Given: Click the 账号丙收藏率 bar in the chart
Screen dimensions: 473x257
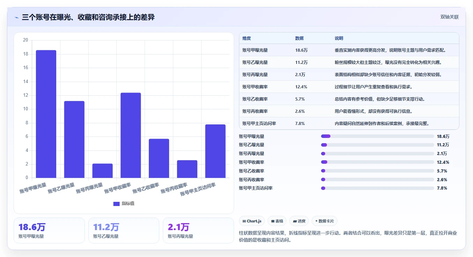Looking at the screenshot, I should tap(187, 169).
